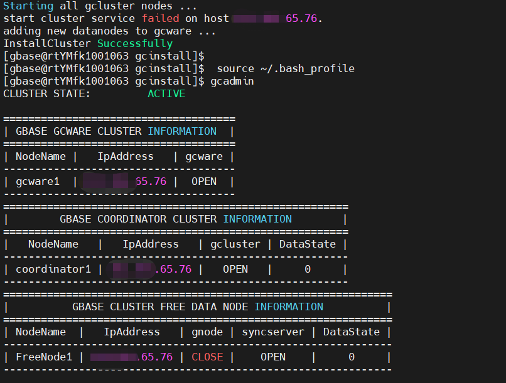Click DataState header in coordinator table

307,244
